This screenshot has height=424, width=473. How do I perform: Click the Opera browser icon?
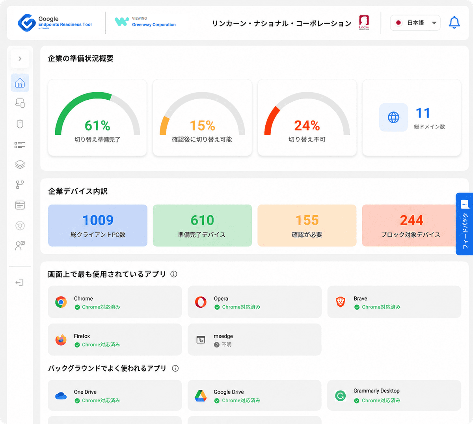point(201,302)
